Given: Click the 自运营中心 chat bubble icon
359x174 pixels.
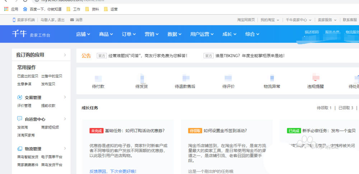Looking at the screenshot, I should (20, 119).
